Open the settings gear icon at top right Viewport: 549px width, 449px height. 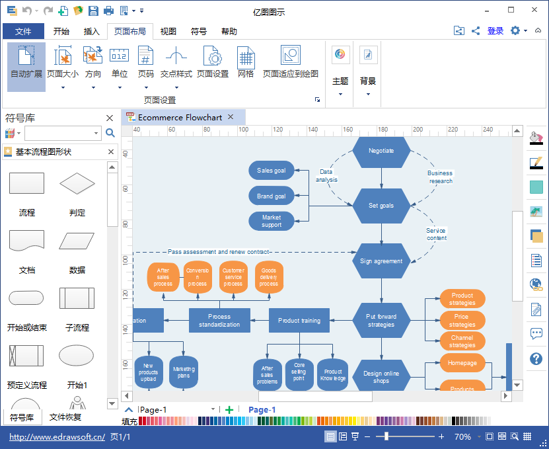coord(515,31)
